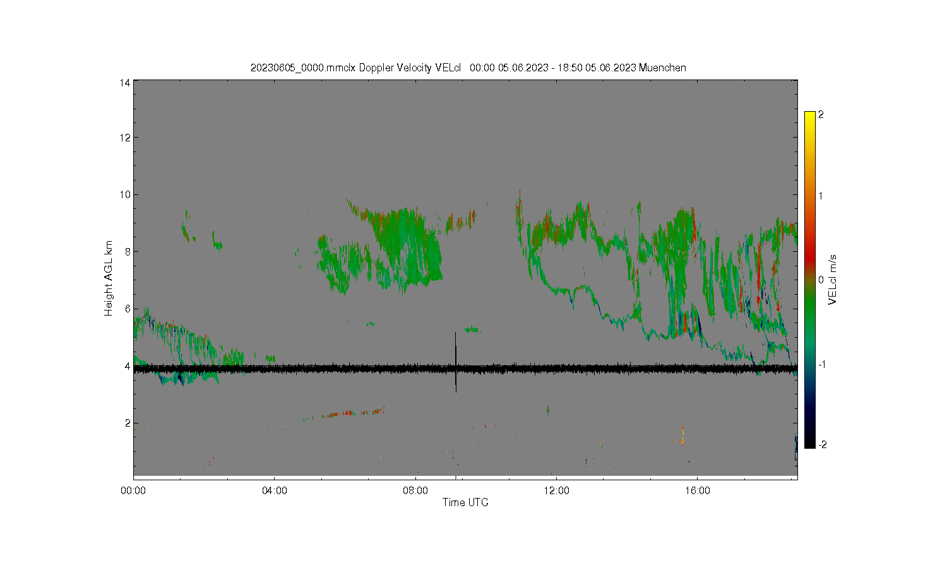Image resolution: width=947 pixels, height=568 pixels.
Task: Click the horizontal black noise band at 4 km
Action: pos(465,369)
